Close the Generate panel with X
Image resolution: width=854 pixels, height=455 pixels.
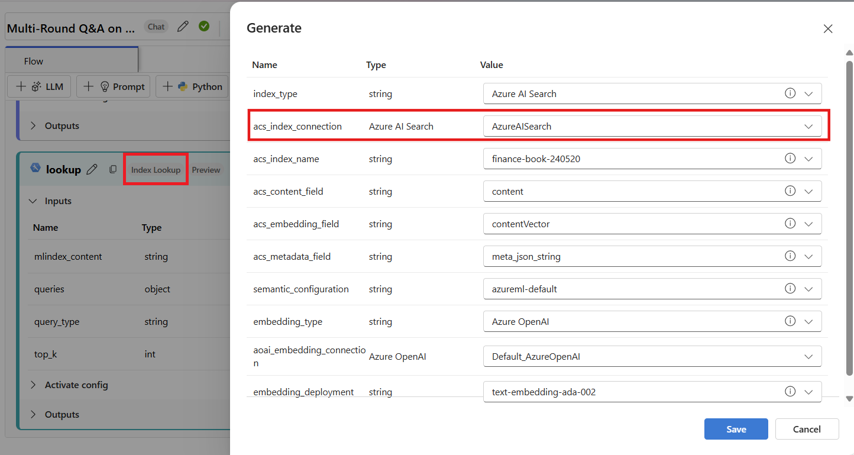[x=828, y=28]
